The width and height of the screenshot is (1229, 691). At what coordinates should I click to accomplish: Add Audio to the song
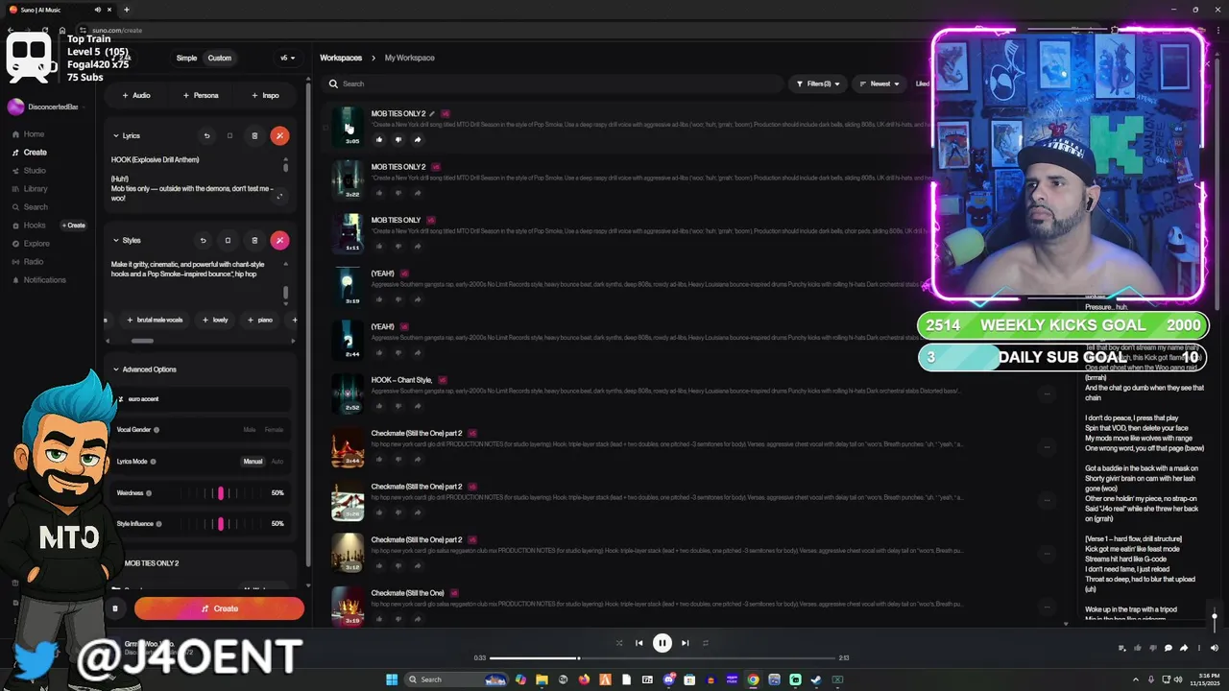[136, 95]
